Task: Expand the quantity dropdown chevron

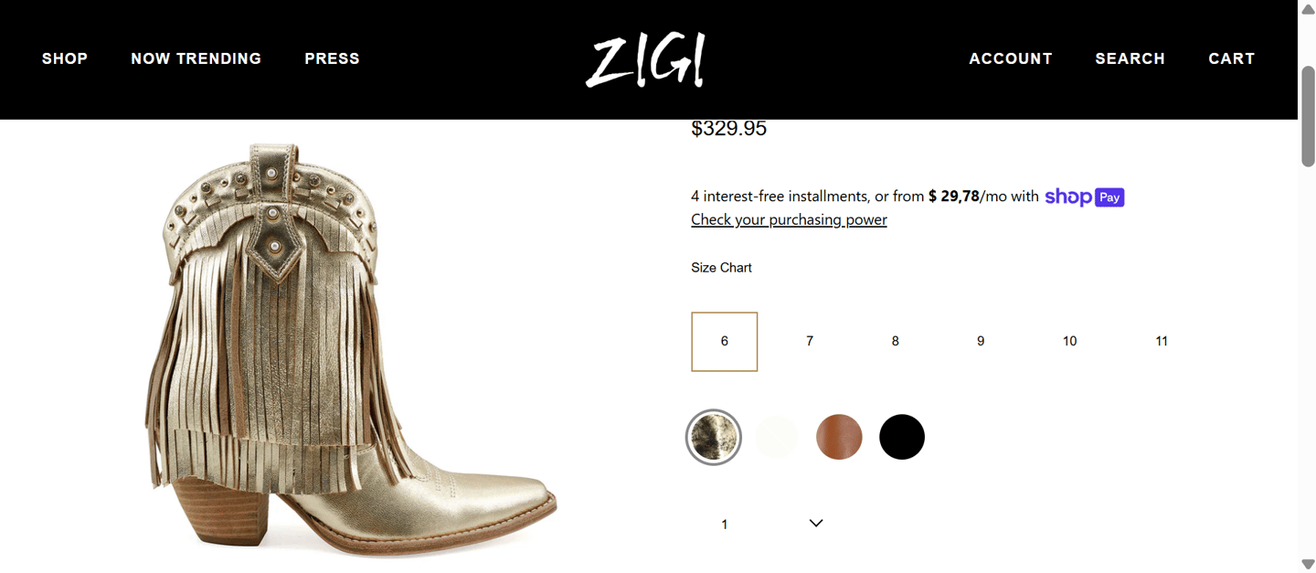Action: coord(816,524)
